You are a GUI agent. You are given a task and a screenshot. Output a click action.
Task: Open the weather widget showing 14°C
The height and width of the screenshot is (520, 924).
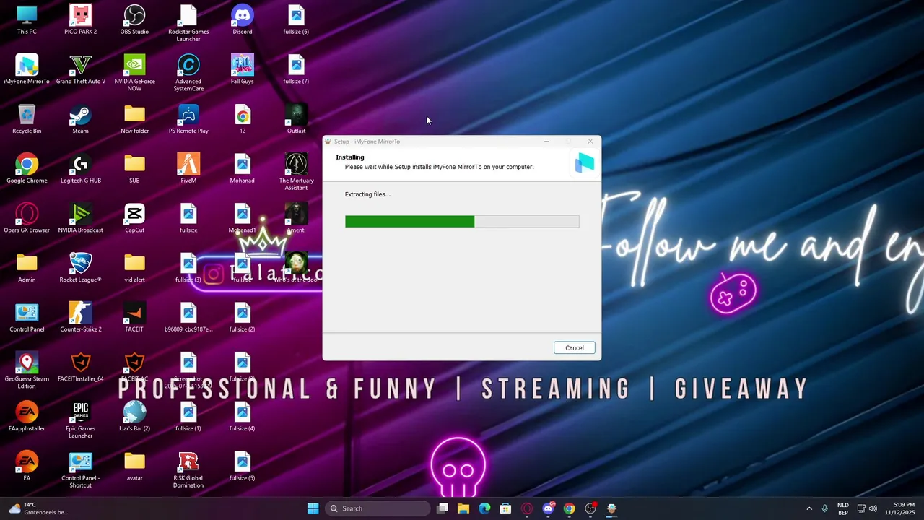(x=39, y=508)
